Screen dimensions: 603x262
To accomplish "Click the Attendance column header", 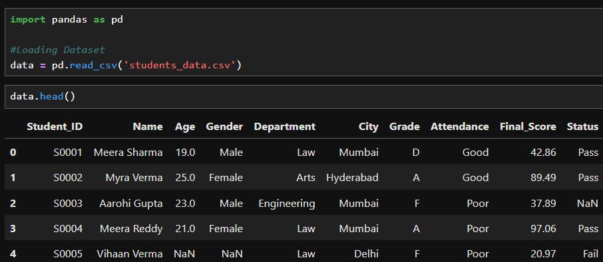I will pyautogui.click(x=459, y=127).
